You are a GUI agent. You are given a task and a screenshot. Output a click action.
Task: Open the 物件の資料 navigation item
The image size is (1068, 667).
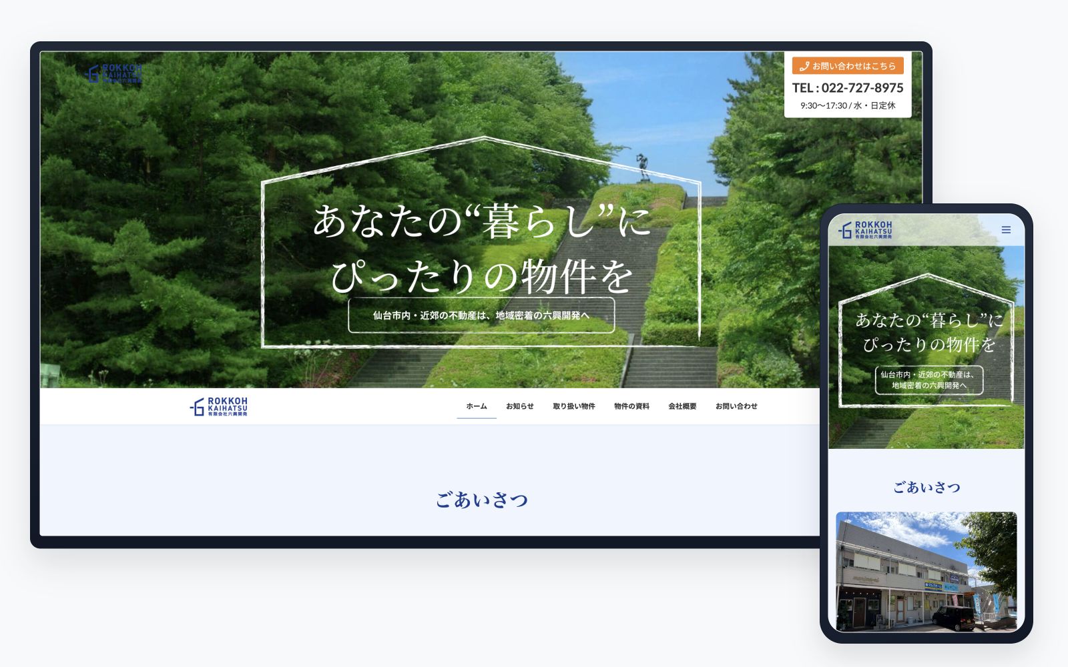tap(631, 406)
